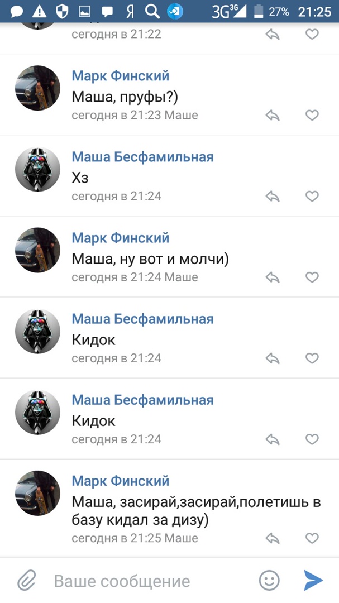Open Маша Бесфамильная profile above "Хз"
Screen dimensions: 339x603
click(142, 157)
